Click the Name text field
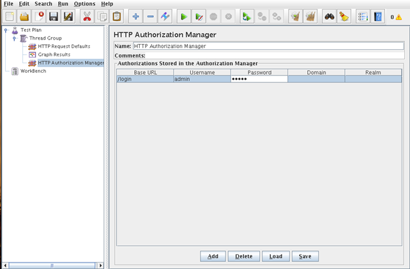The height and width of the screenshot is (269, 410). pyautogui.click(x=268, y=46)
